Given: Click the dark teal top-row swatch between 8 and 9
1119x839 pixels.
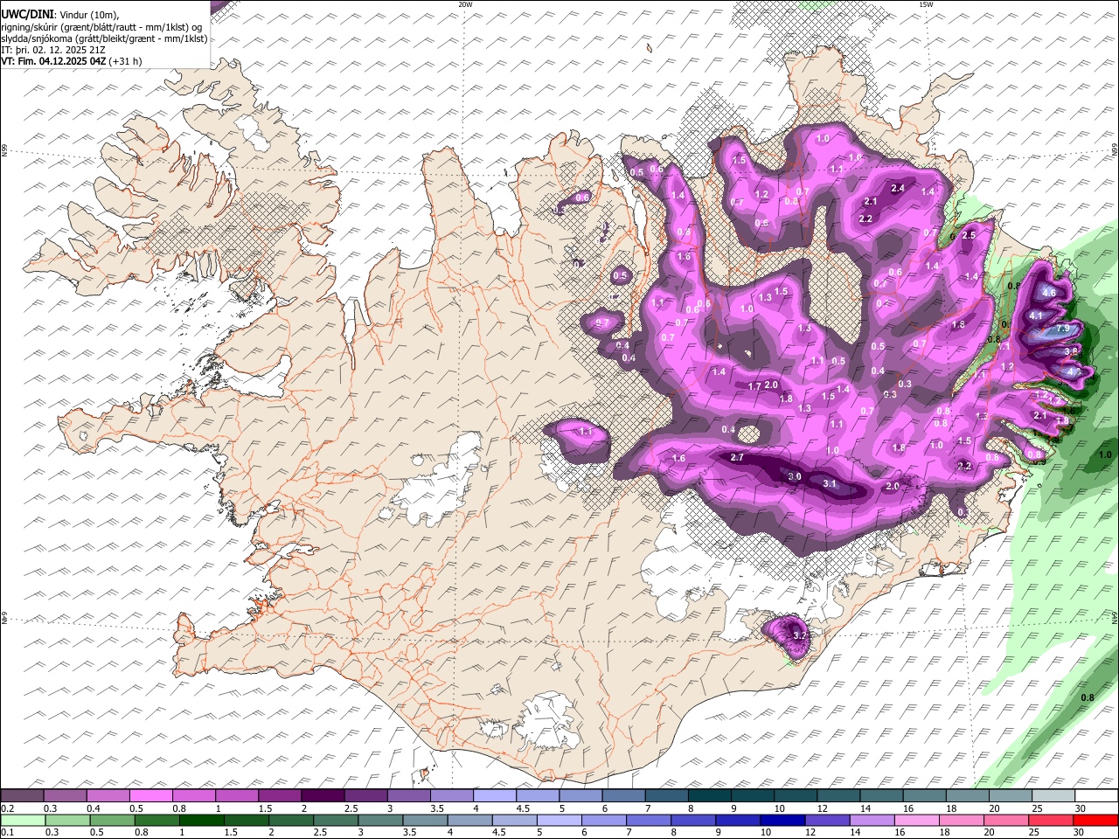Looking at the screenshot, I should [x=709, y=796].
